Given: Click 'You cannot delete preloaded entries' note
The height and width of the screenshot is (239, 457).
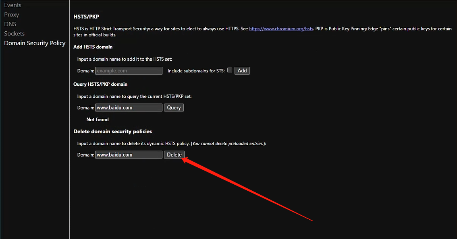Looking at the screenshot, I should coord(228,144).
